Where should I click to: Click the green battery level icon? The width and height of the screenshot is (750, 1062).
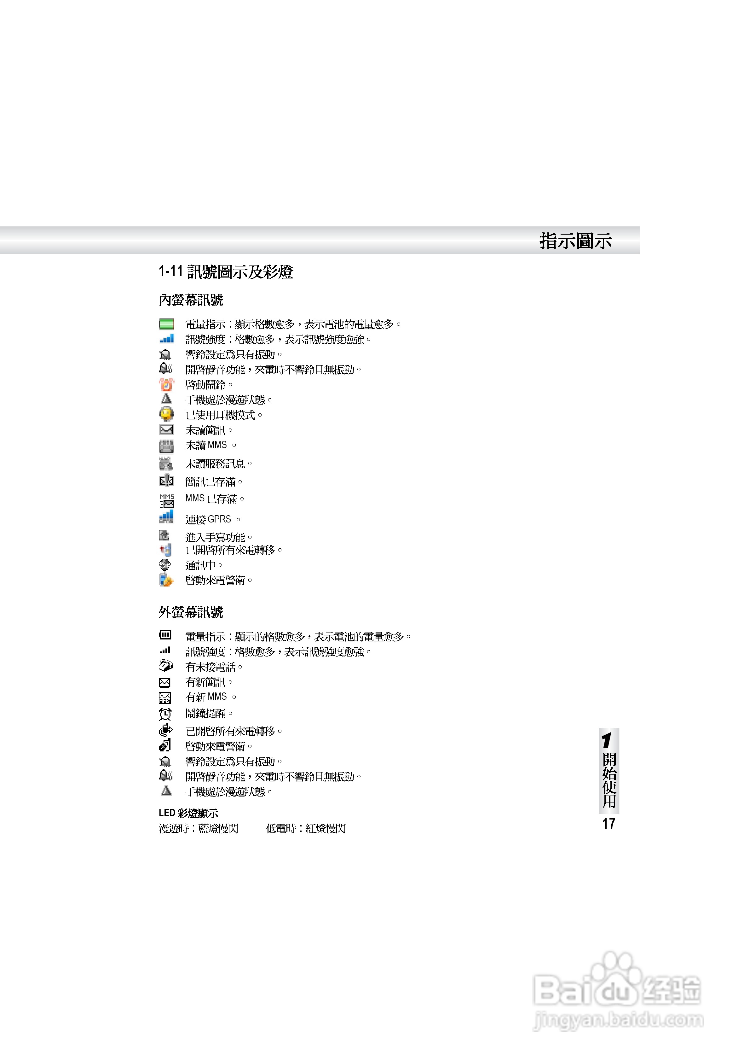[166, 324]
